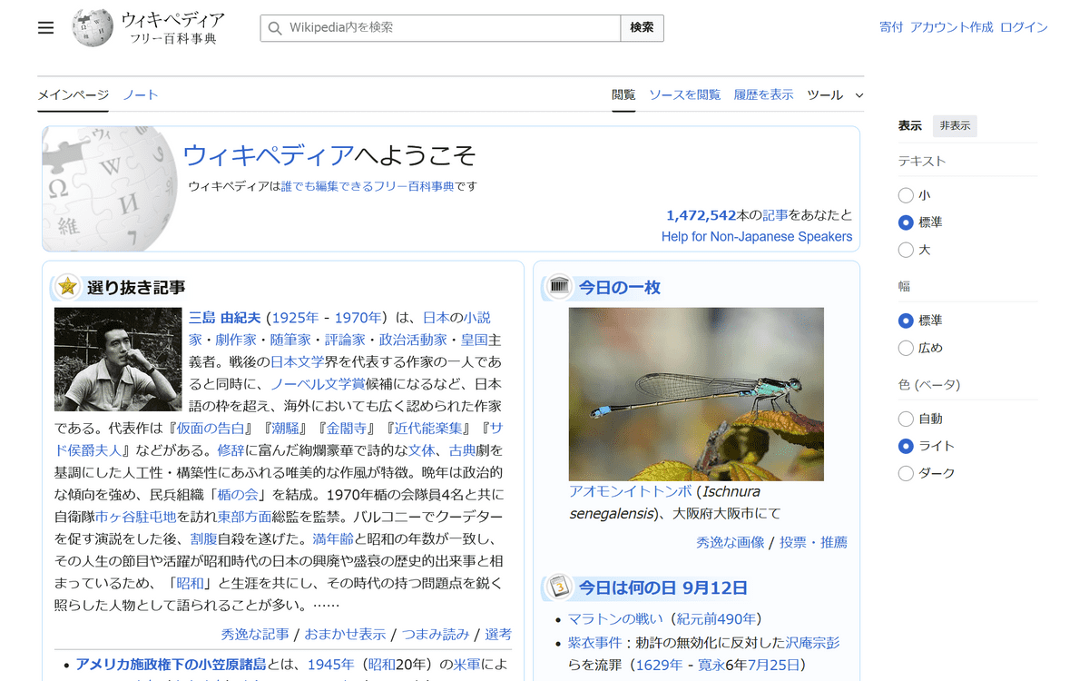Click the 選考 link

(498, 634)
